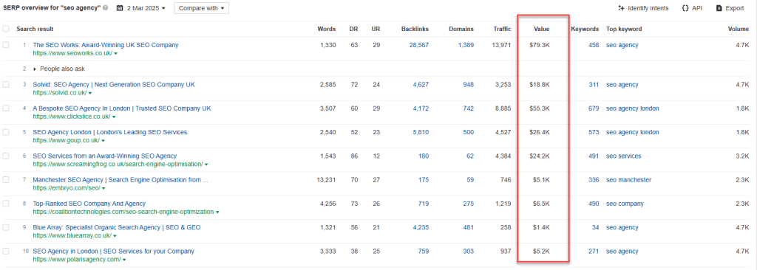Check the box for The SEO Works row
Viewport: 757px width, 270px height.
click(6, 45)
